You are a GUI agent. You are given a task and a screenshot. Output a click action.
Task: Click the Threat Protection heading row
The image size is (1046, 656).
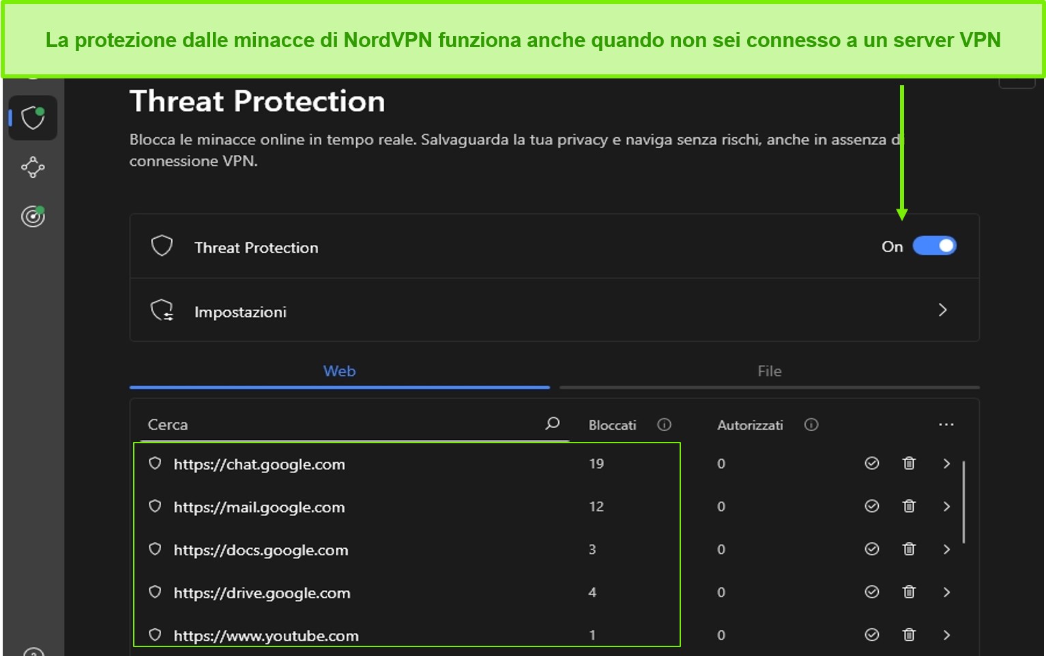pos(257,247)
